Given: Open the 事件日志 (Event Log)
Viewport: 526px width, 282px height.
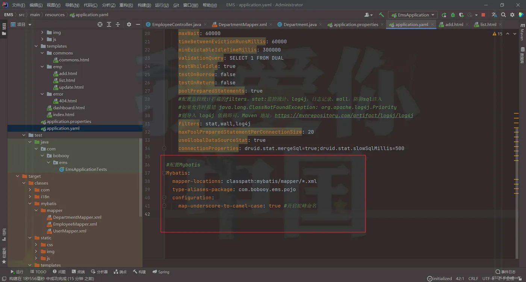Looking at the screenshot, I should (x=506, y=272).
